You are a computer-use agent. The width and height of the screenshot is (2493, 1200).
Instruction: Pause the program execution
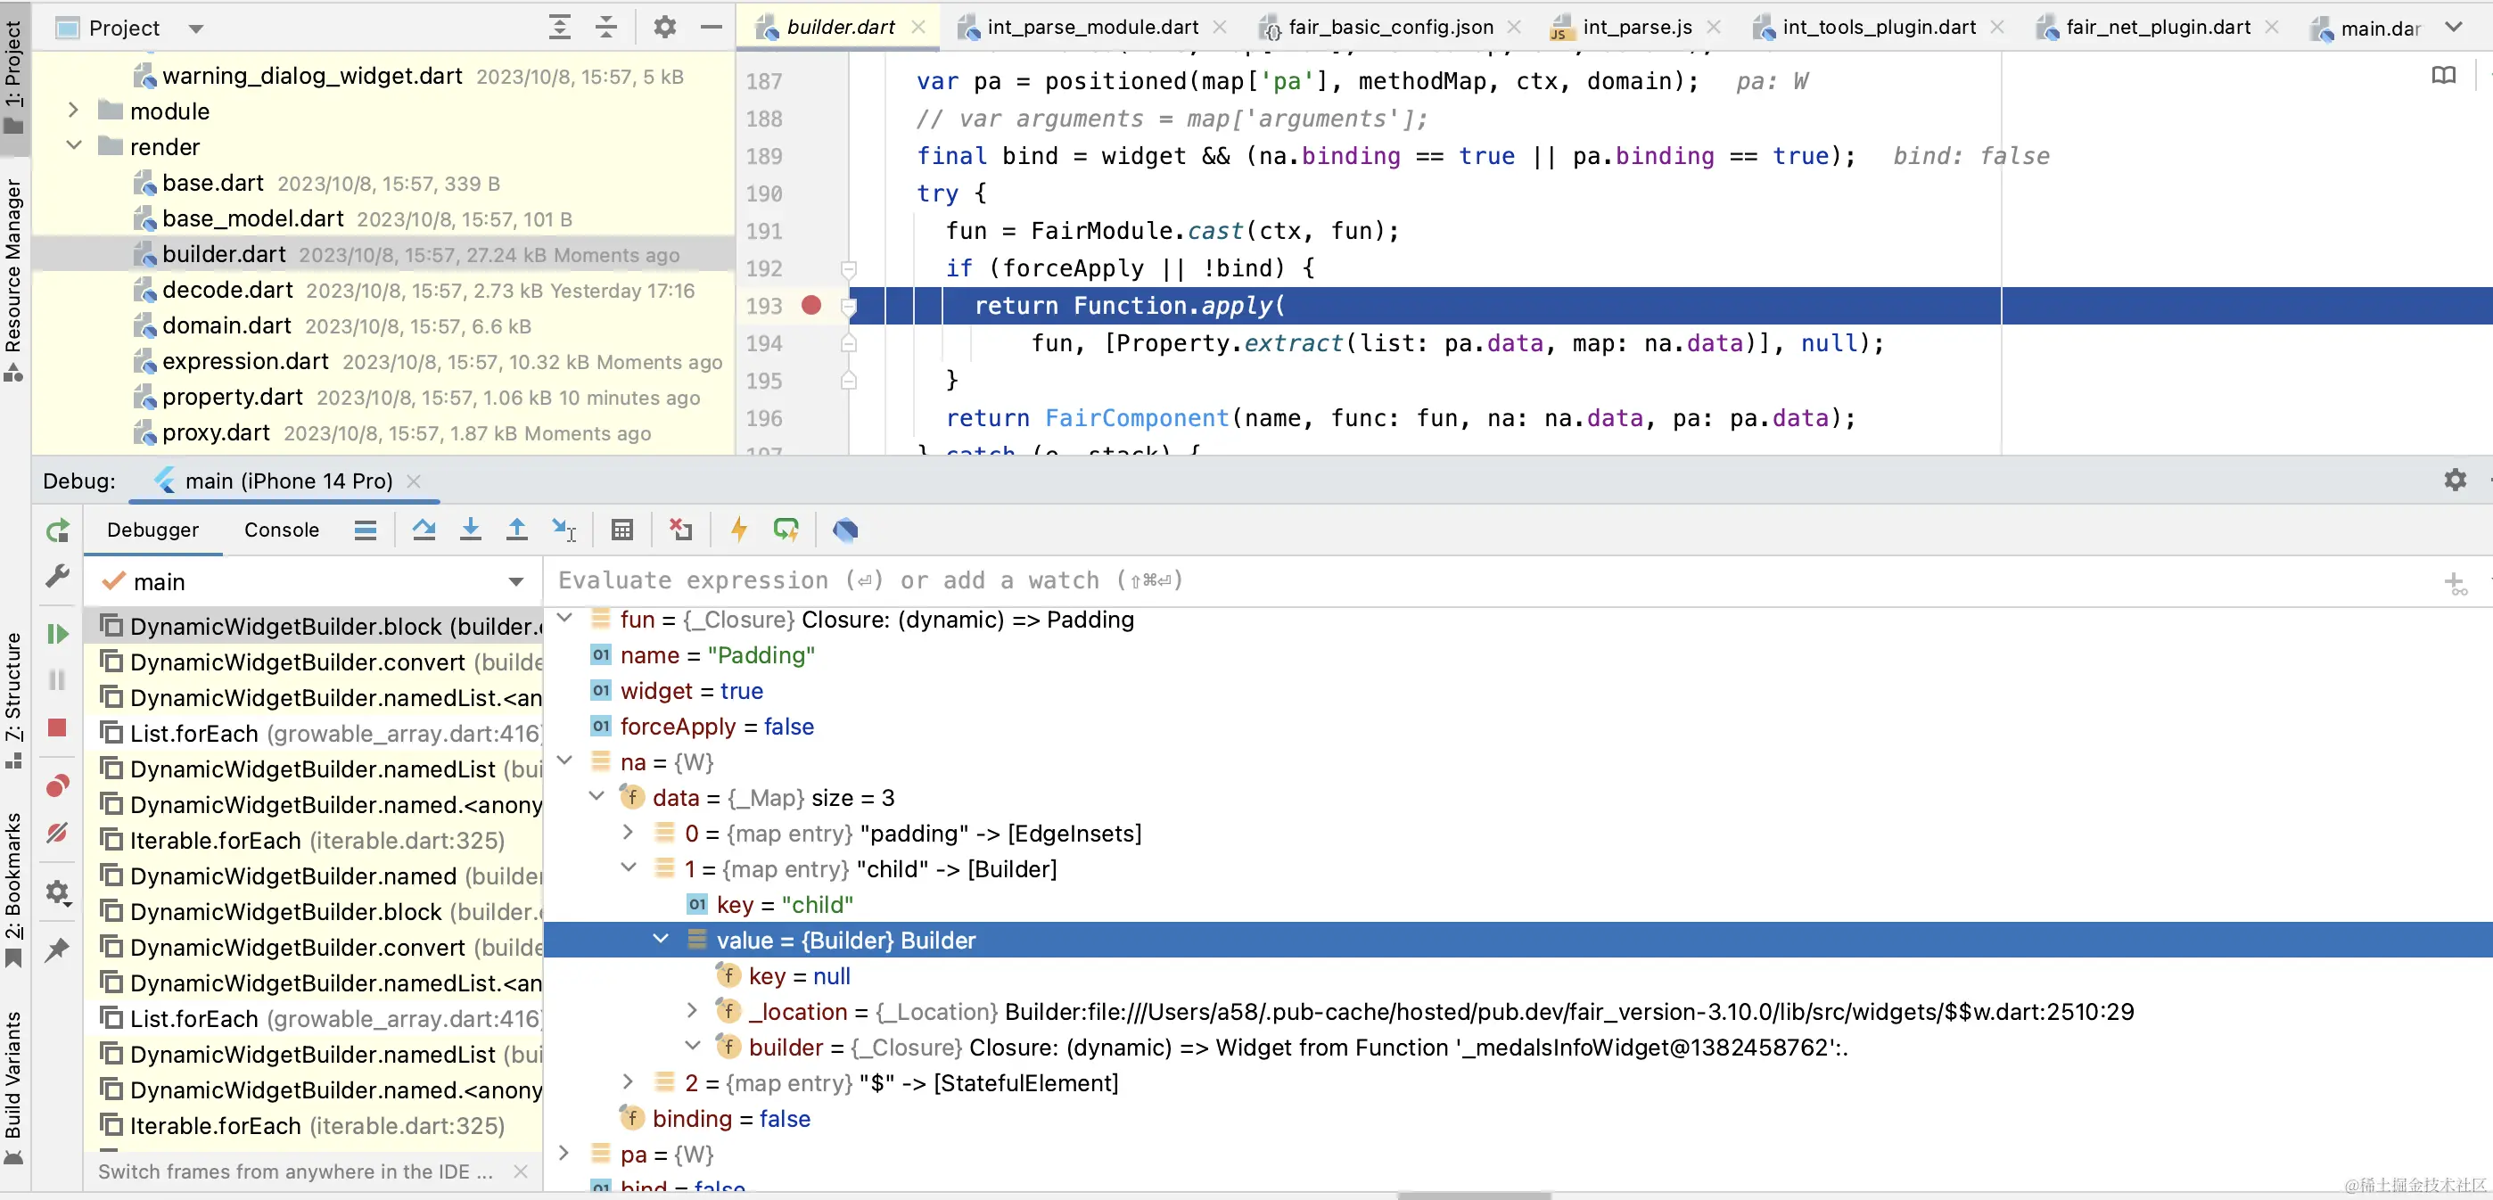(x=57, y=680)
